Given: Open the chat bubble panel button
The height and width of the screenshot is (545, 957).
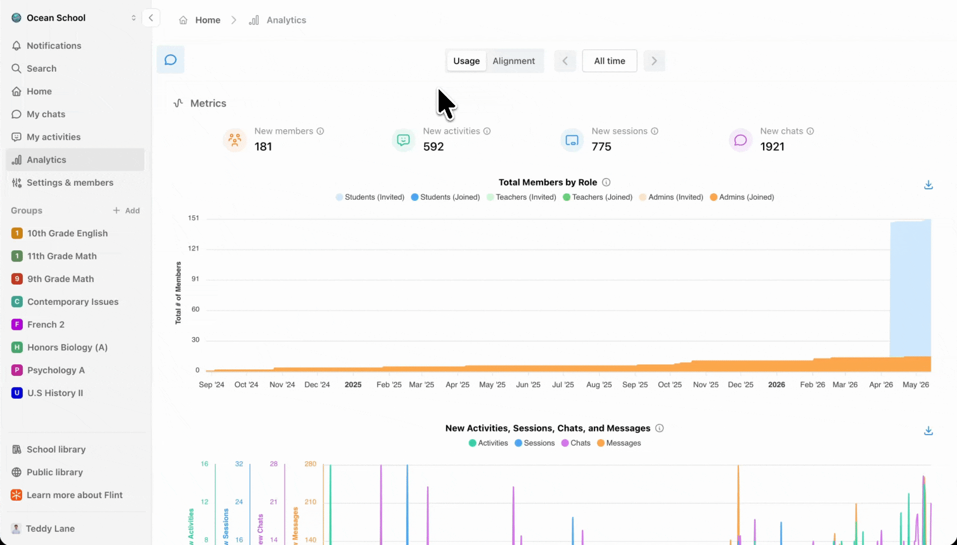Looking at the screenshot, I should [x=171, y=60].
